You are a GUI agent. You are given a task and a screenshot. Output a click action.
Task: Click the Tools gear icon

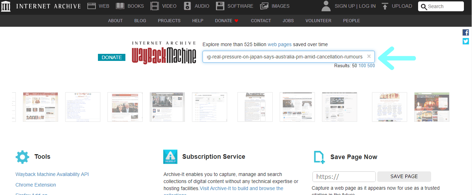(x=23, y=157)
